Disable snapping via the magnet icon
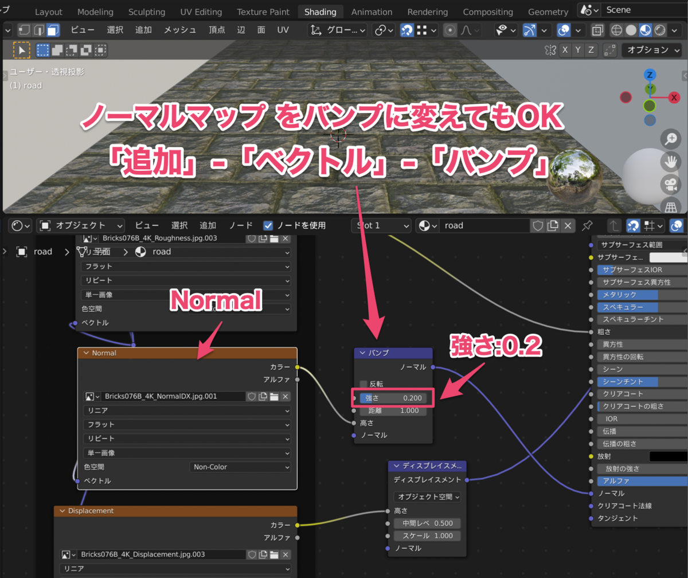 [406, 30]
